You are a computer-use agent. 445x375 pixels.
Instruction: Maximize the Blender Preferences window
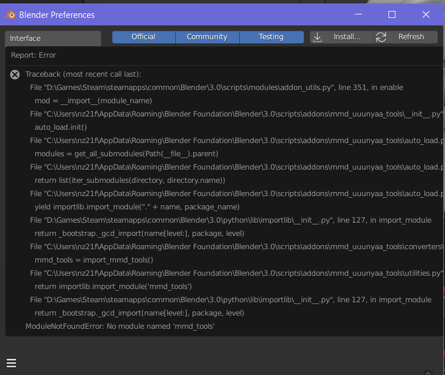tap(392, 14)
